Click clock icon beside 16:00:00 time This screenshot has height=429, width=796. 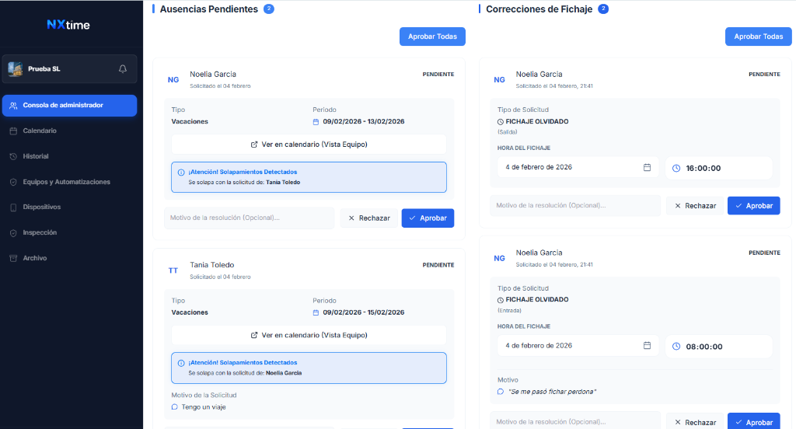click(676, 168)
